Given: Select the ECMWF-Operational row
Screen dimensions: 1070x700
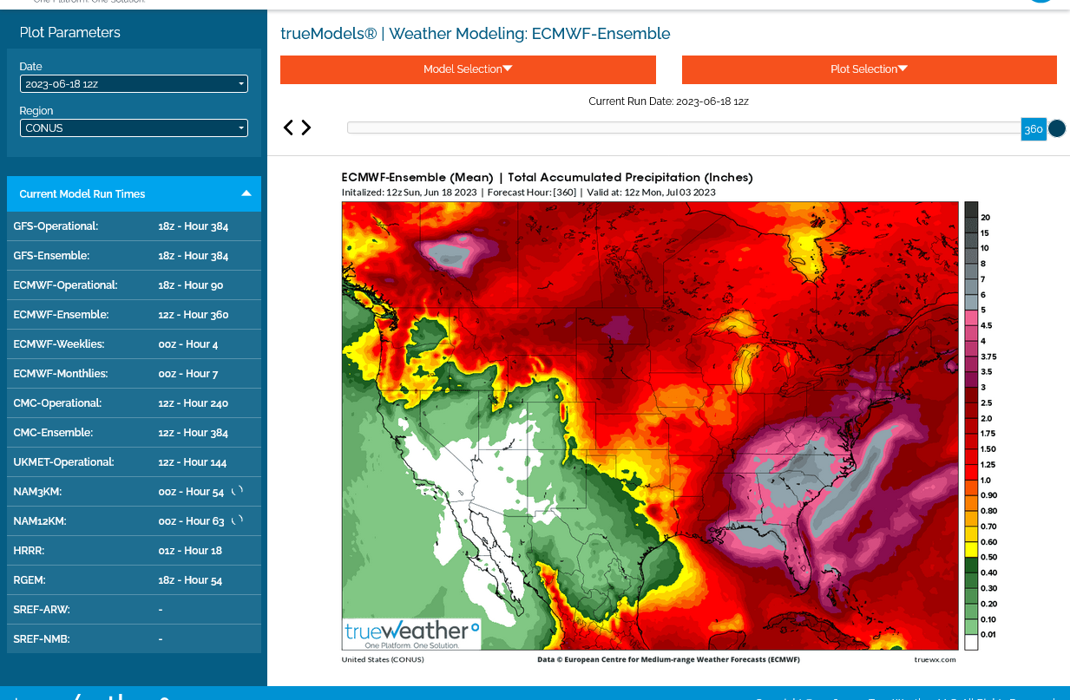Looking at the screenshot, I should pyautogui.click(x=134, y=285).
